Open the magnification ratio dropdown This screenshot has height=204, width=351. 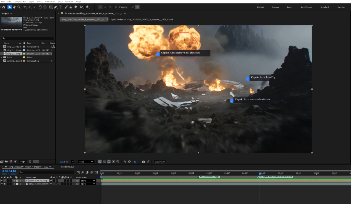73,162
